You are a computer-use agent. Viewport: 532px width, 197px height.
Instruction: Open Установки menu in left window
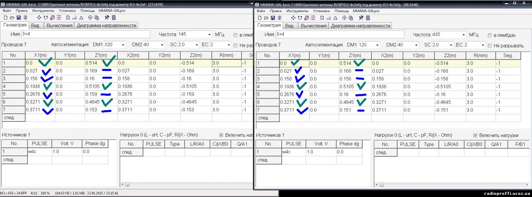pos(67,11)
